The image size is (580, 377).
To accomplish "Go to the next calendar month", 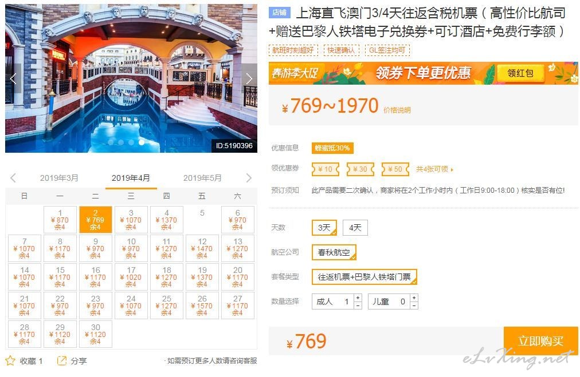I will [249, 178].
